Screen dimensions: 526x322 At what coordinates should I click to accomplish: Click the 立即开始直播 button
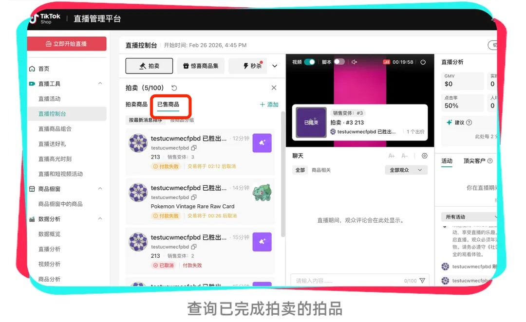pyautogui.click(x=67, y=44)
